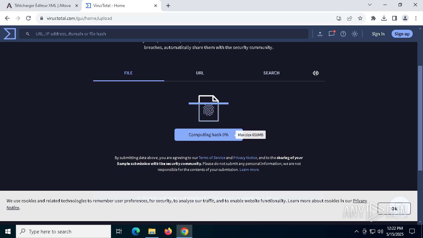The image size is (423, 238).
Task: Close the VirusTotal browser tab
Action: click(156, 6)
